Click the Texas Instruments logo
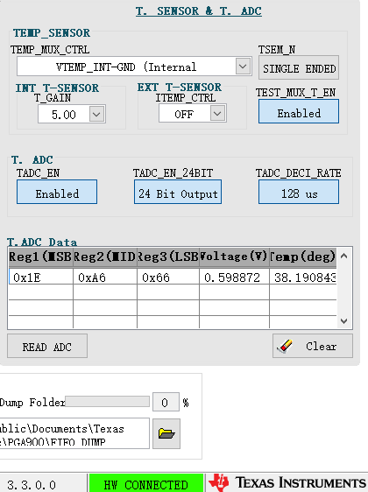The image size is (368, 492). tap(287, 482)
